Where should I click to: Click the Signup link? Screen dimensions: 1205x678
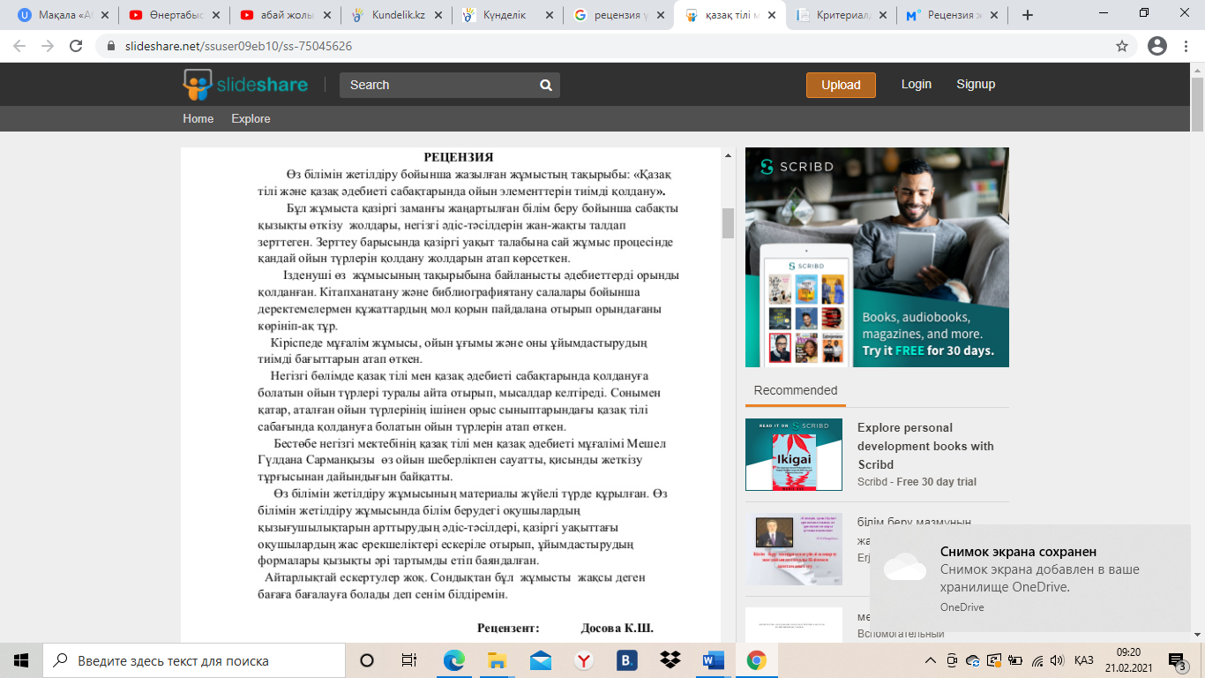(976, 84)
